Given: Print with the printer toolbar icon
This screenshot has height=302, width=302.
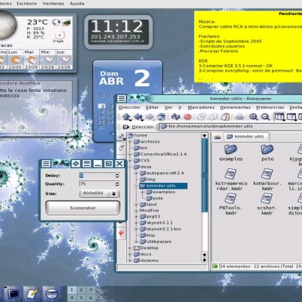Looking at the screenshot, I should tap(239, 117).
